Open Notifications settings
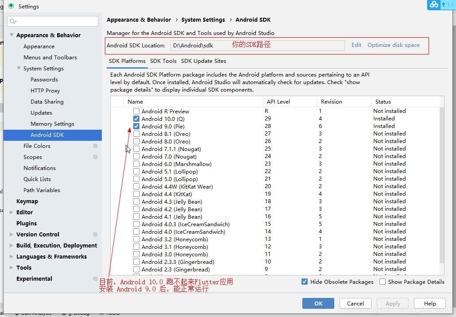The height and width of the screenshot is (317, 456). [x=39, y=168]
